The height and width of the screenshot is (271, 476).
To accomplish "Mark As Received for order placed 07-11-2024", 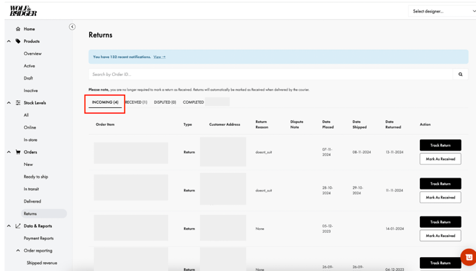I will coord(440,159).
